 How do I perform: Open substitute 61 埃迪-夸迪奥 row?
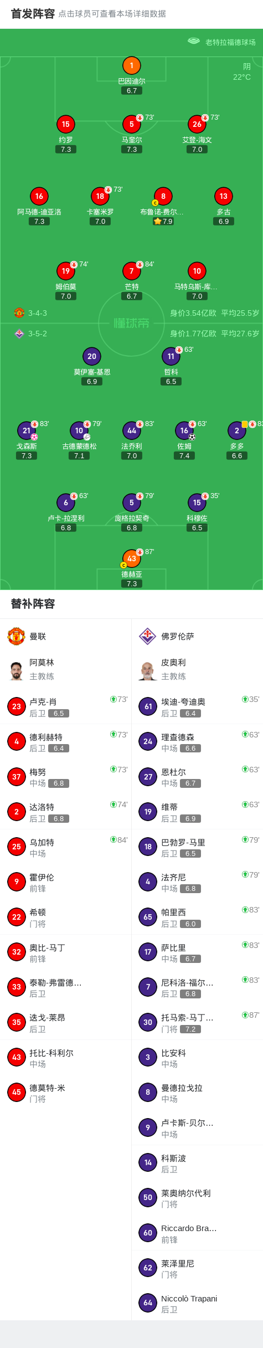197,706
